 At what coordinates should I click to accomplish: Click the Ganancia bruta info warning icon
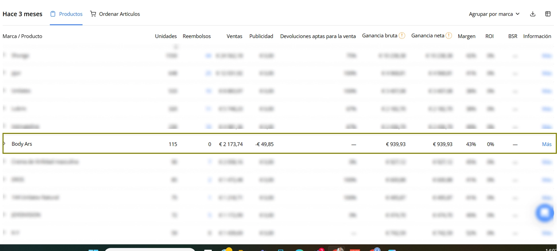coord(402,36)
